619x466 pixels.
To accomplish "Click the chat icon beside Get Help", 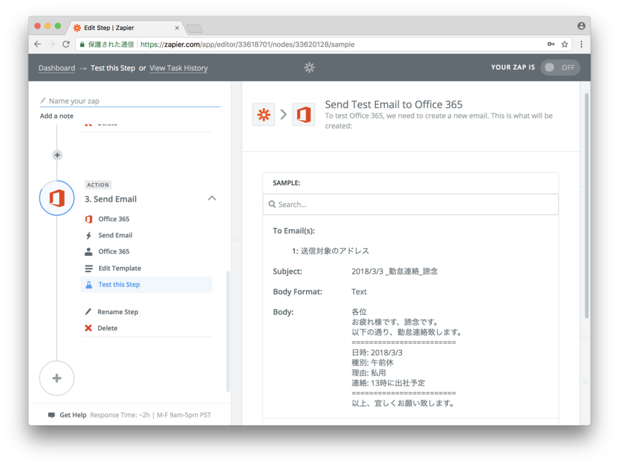I will 51,415.
